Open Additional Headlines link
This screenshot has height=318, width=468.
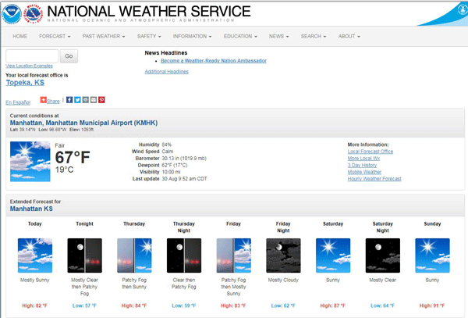coord(167,72)
